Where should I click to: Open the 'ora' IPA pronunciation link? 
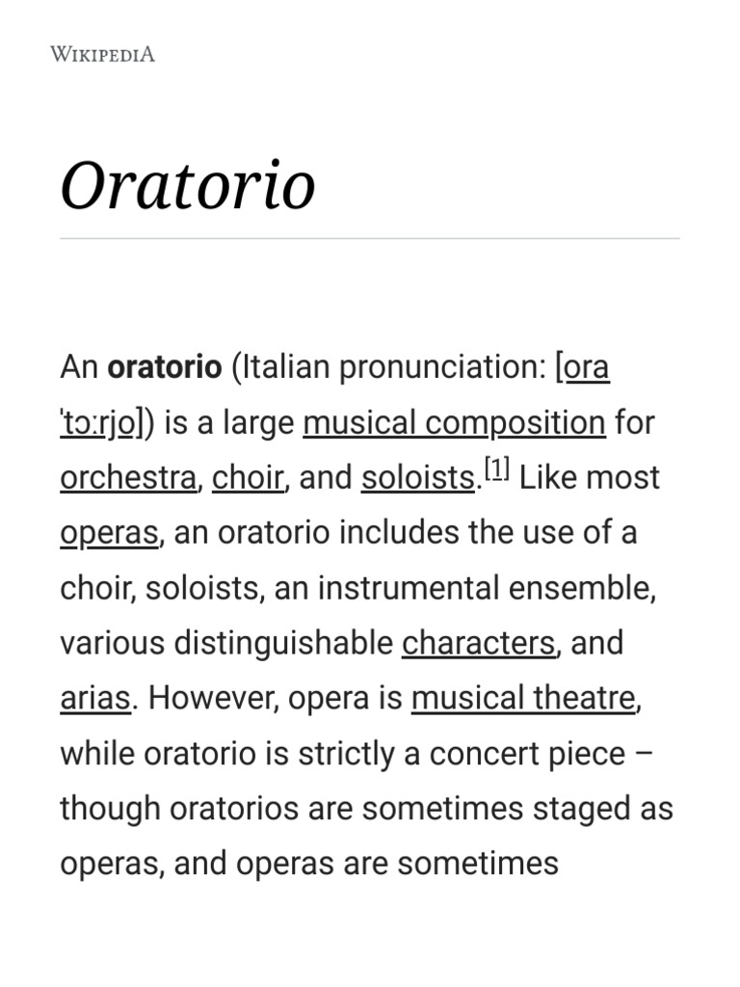point(587,367)
